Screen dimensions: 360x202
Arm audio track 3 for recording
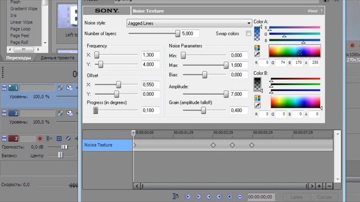coord(40,139)
